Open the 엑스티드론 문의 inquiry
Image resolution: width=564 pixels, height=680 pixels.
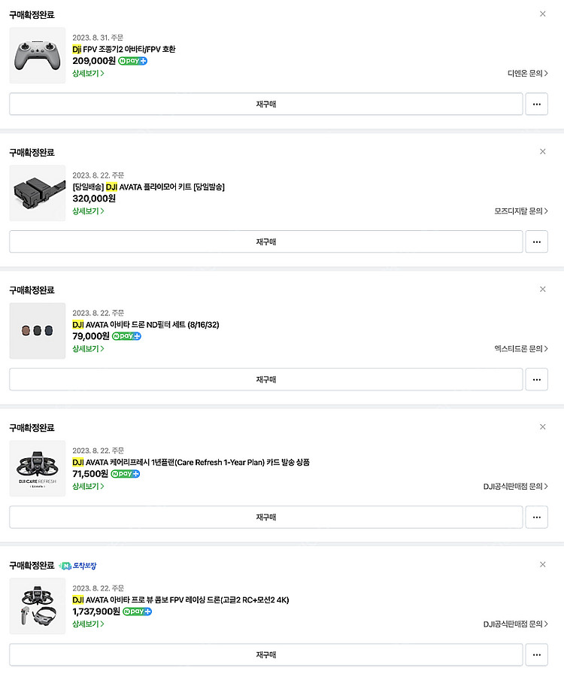point(521,349)
